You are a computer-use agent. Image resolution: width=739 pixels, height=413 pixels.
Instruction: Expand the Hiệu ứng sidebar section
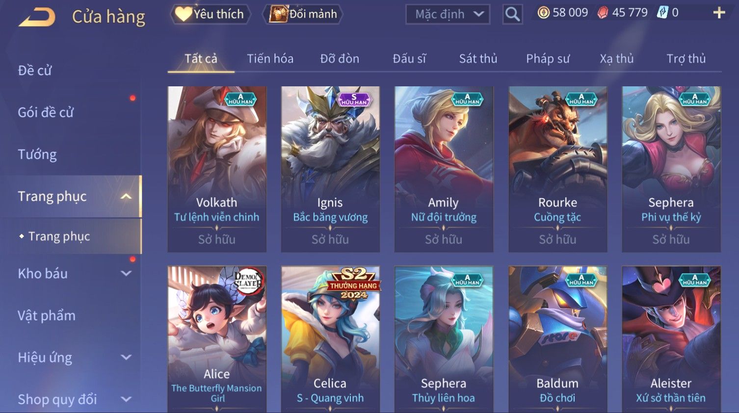pos(126,358)
